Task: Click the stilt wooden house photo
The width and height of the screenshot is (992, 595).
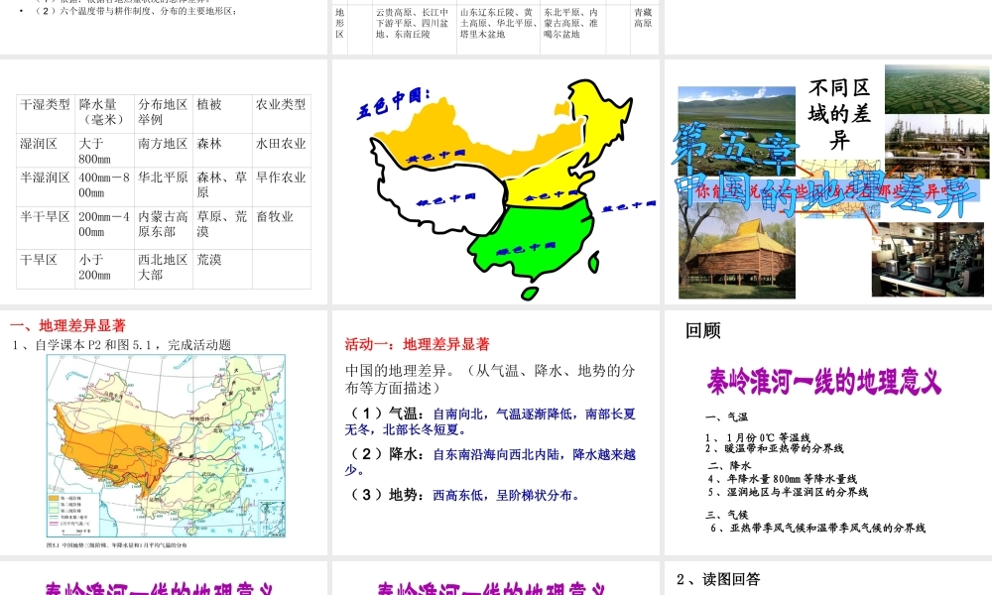Action: tap(736, 251)
